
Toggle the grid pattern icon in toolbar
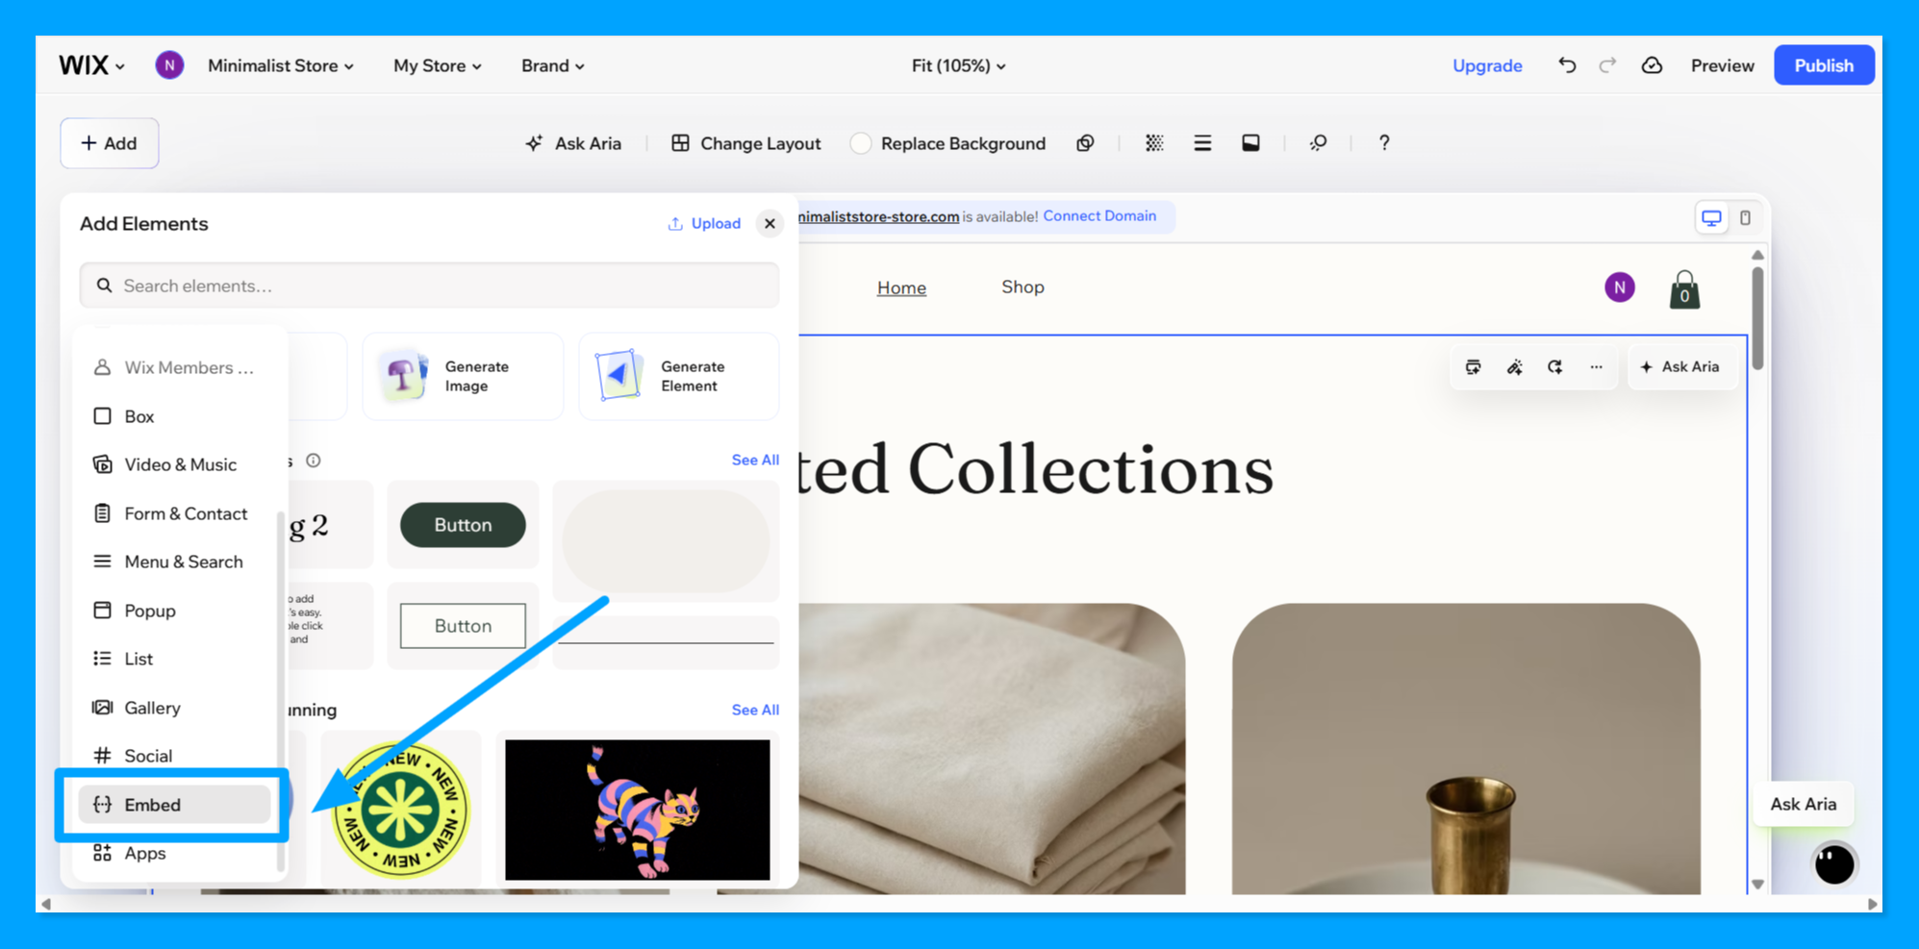point(1154,143)
